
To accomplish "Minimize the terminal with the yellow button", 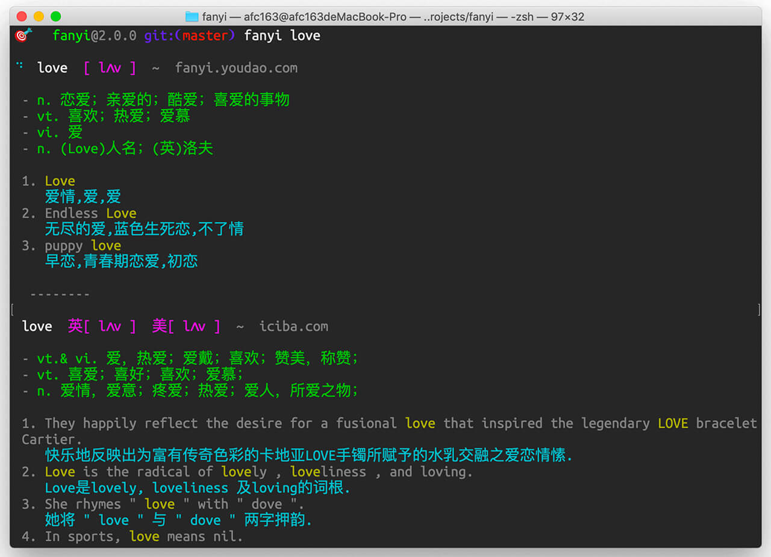I will pyautogui.click(x=39, y=16).
